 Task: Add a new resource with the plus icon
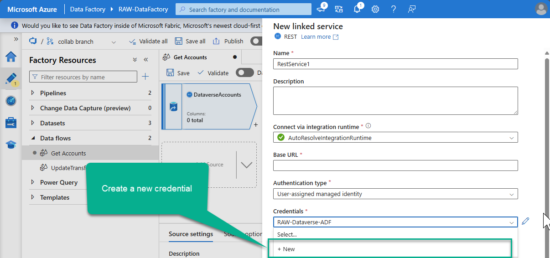point(145,77)
